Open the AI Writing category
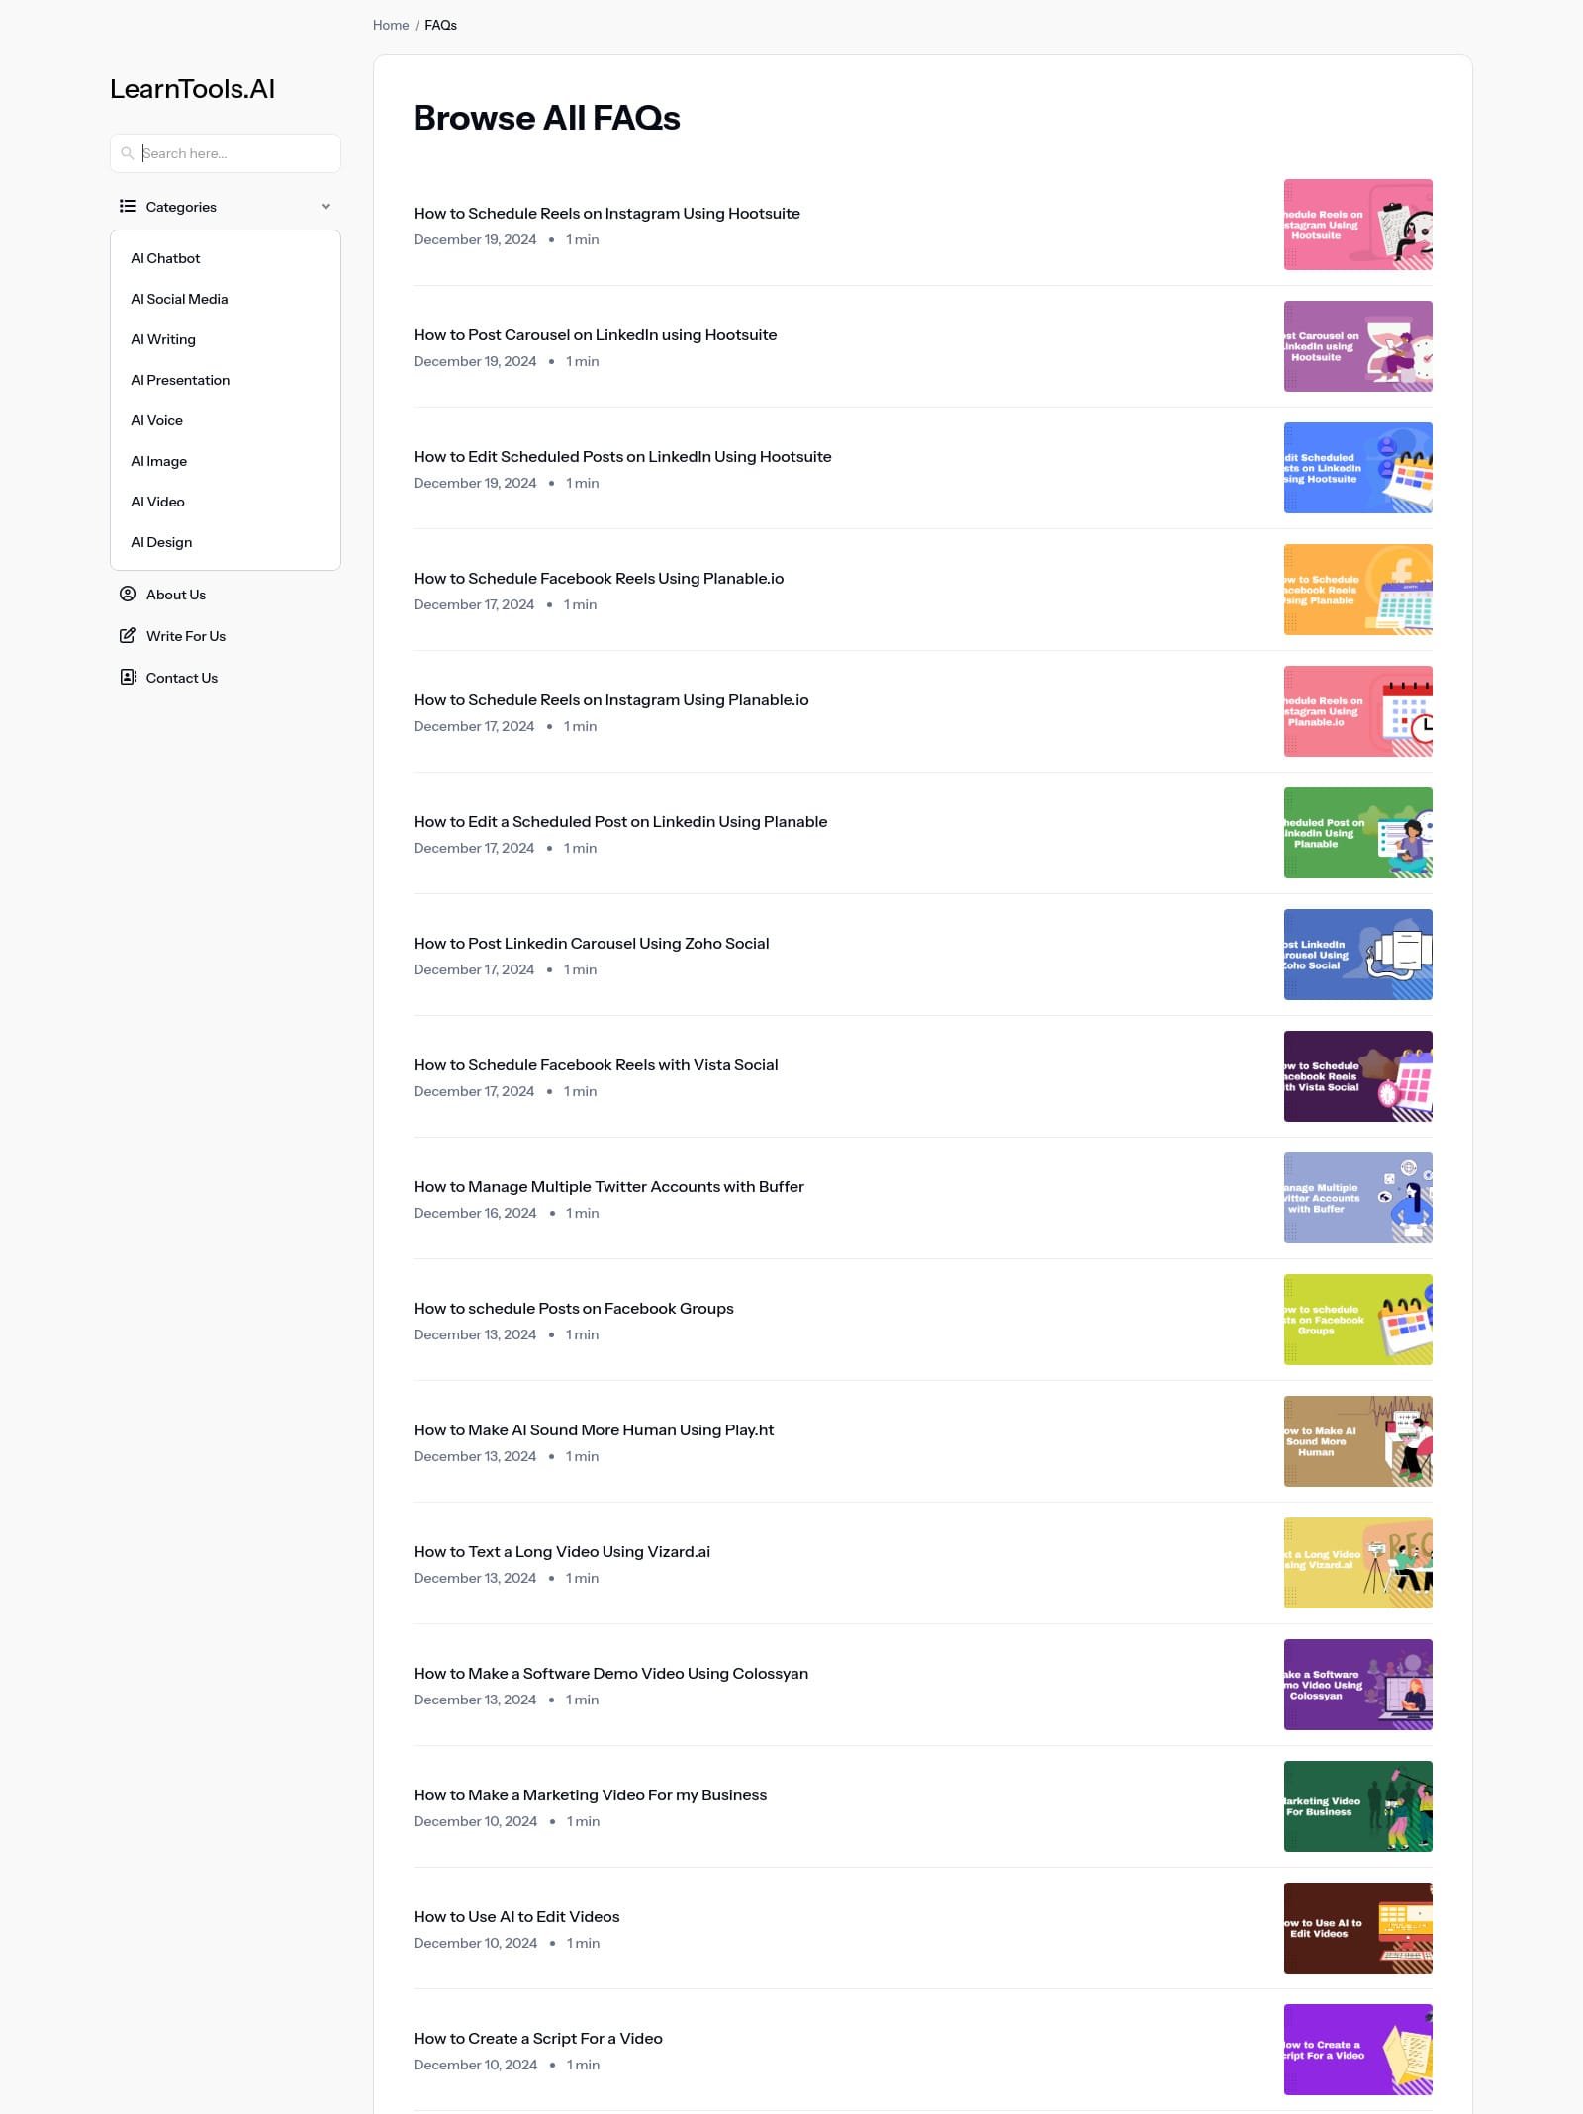This screenshot has width=1583, height=2114. click(163, 339)
